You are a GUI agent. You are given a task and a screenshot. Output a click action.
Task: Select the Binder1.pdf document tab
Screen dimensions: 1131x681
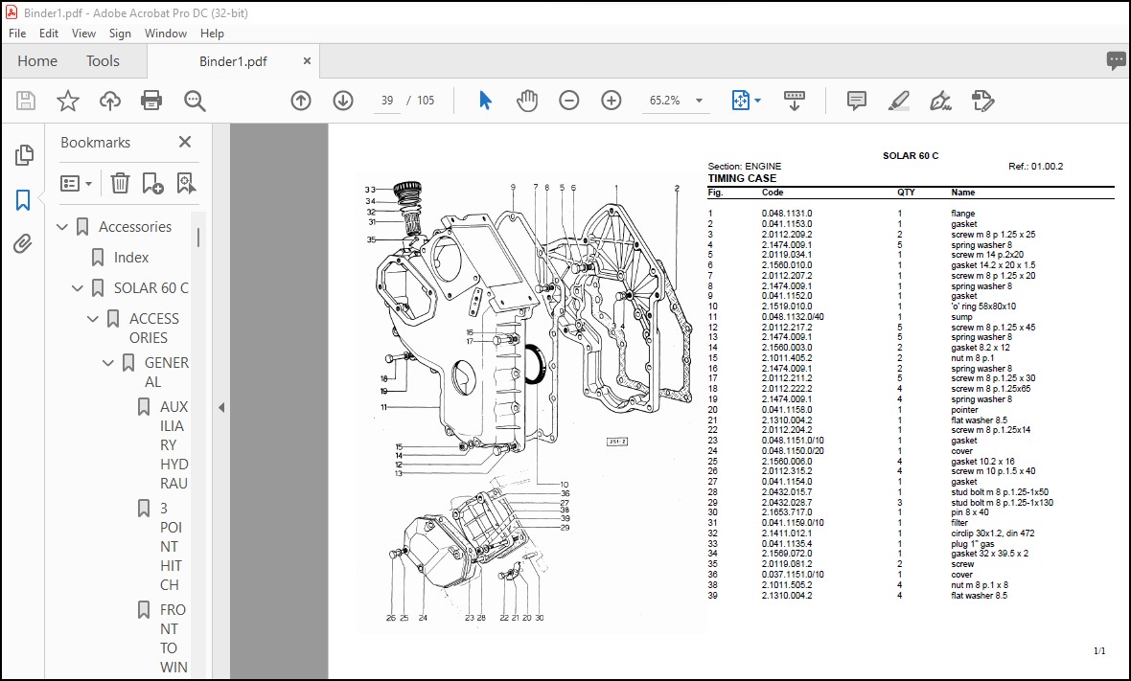[233, 61]
